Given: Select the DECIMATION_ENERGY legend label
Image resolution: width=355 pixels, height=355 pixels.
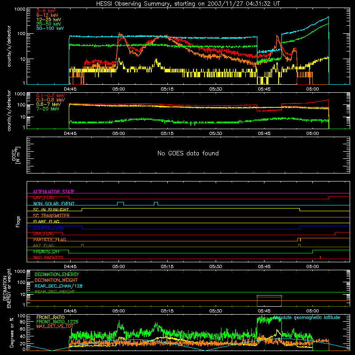Looking at the screenshot, I should [57, 274].
